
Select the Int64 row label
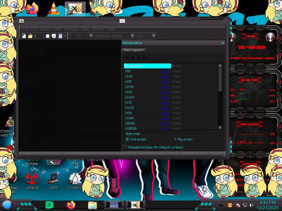pyautogui.click(x=128, y=113)
